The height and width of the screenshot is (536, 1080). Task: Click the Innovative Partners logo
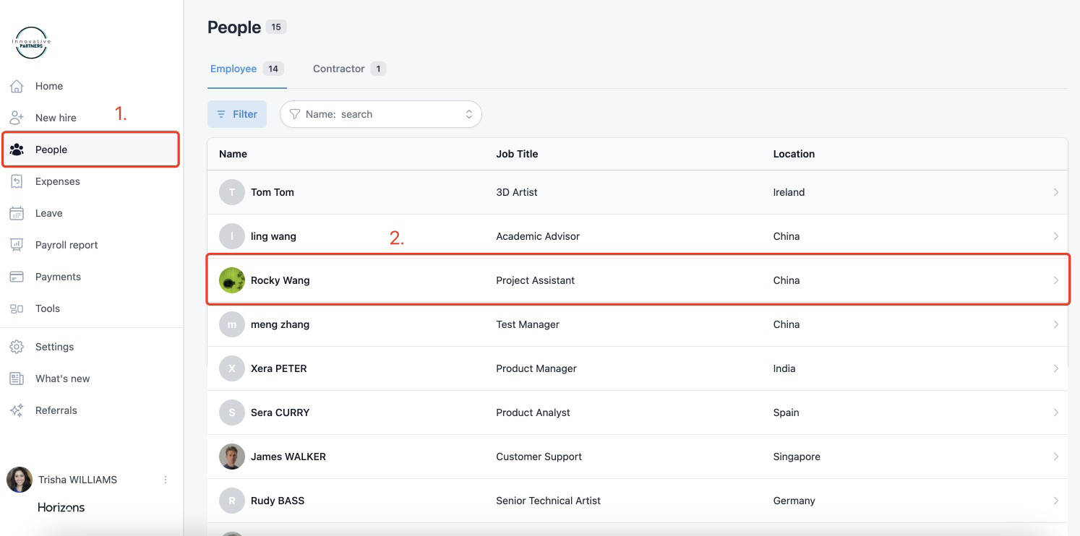pos(31,43)
